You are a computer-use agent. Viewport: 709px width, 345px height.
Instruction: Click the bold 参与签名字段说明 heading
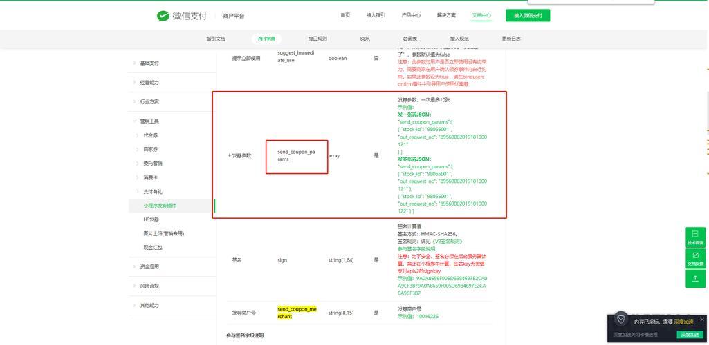pos(245,335)
